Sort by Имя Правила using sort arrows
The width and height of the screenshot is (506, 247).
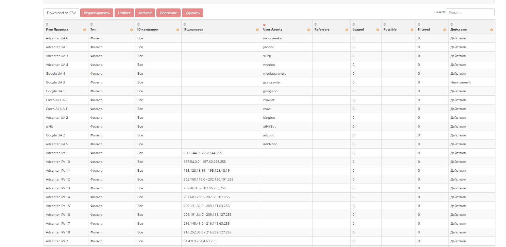[x=47, y=24]
